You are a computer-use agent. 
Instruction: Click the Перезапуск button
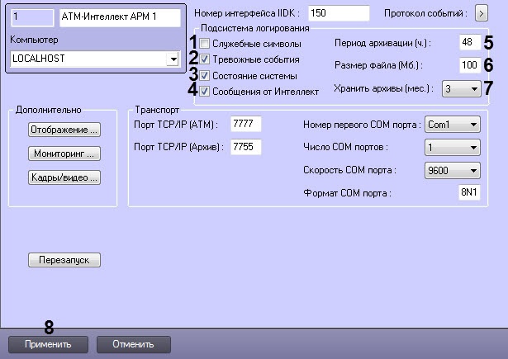tap(64, 260)
